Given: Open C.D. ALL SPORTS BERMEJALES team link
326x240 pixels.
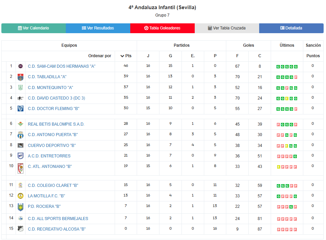Looking at the screenshot, I should (58, 219).
